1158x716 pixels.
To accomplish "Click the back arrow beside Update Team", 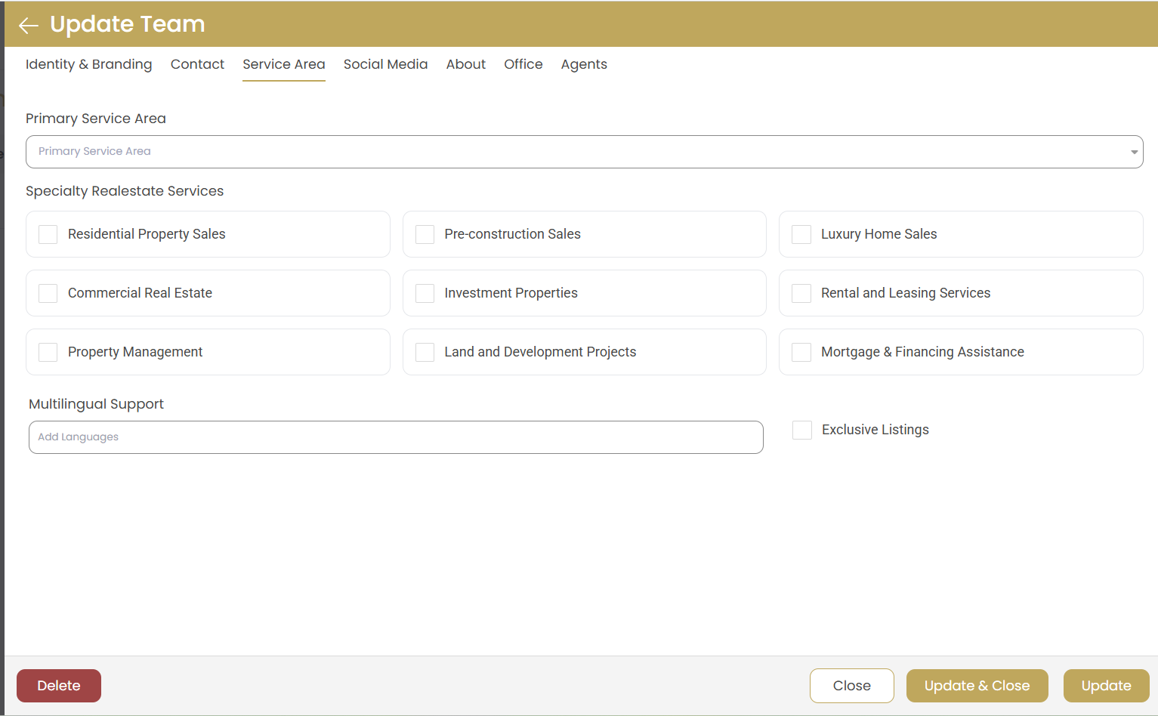I will point(28,24).
